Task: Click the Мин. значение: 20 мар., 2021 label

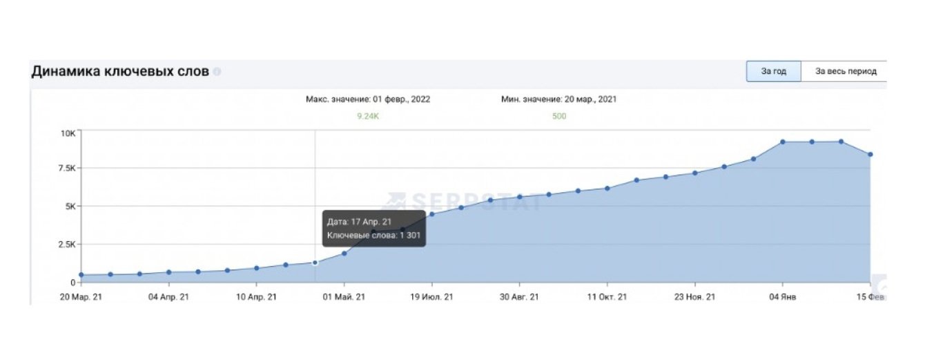Action: [559, 99]
